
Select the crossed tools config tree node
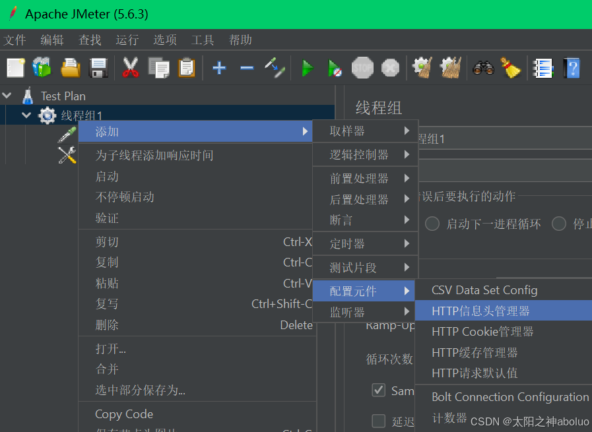(67, 155)
